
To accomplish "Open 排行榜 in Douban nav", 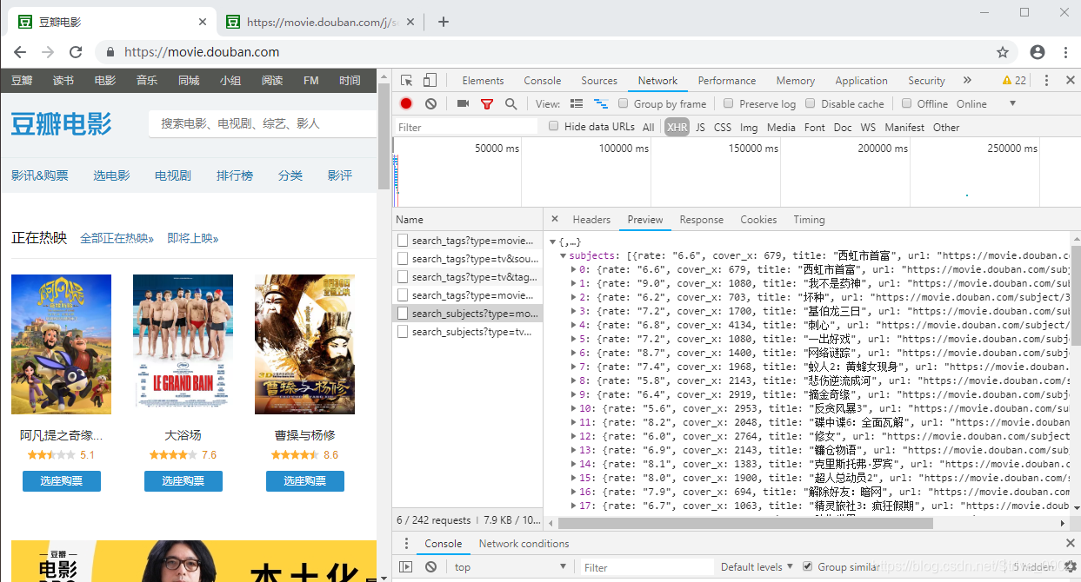I will tap(235, 175).
